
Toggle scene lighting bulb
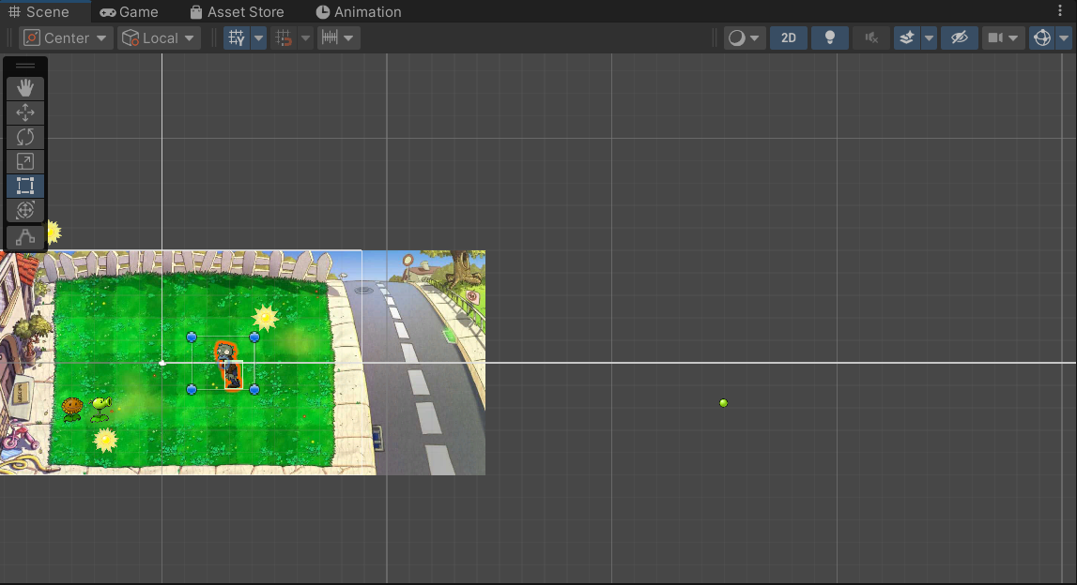click(829, 38)
